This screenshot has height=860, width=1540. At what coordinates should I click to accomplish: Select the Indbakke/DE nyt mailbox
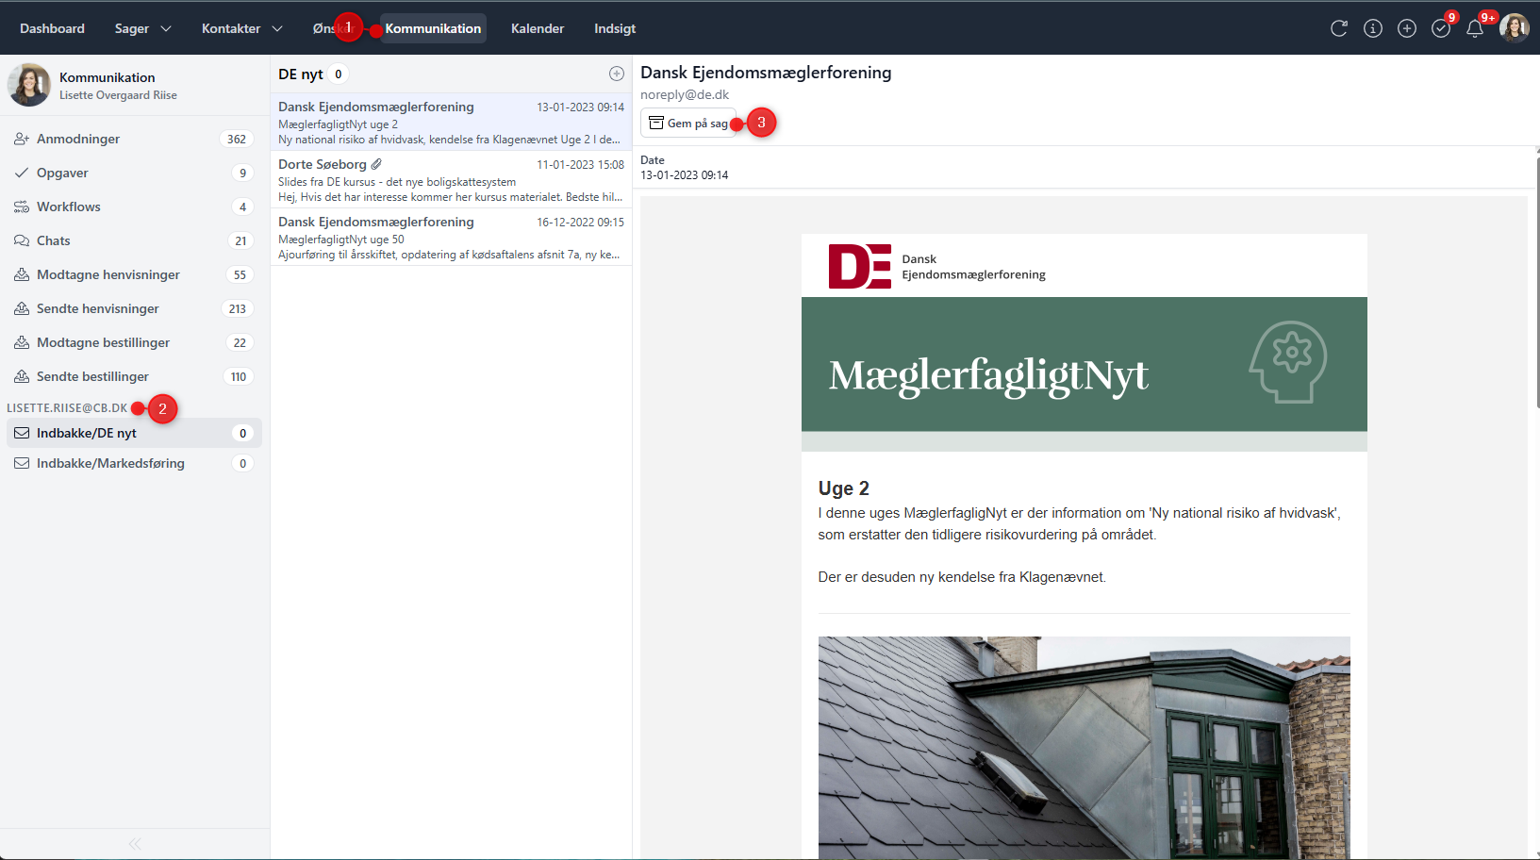[x=135, y=433]
